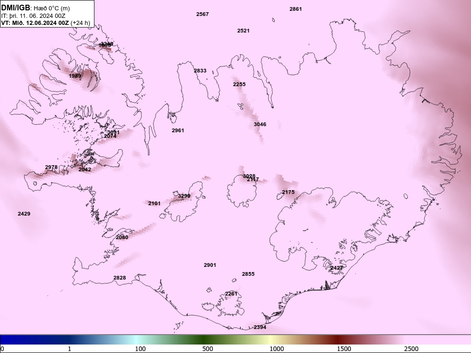This screenshot has width=471, height=353.
Task: Click the height value 3028
Action: (x=249, y=176)
